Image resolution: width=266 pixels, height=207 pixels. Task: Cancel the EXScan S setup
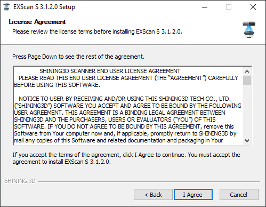point(239,195)
